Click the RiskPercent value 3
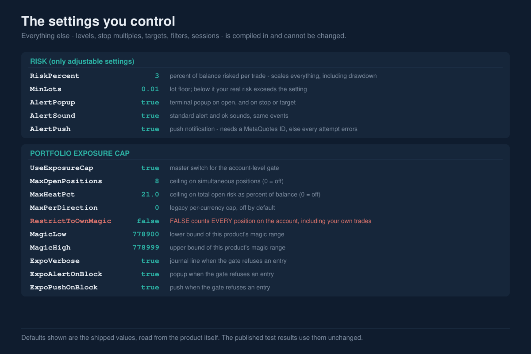531x354 pixels. 157,76
